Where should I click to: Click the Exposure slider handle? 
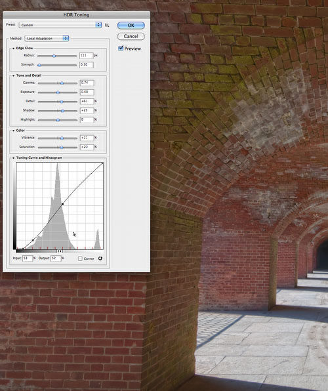click(x=58, y=93)
